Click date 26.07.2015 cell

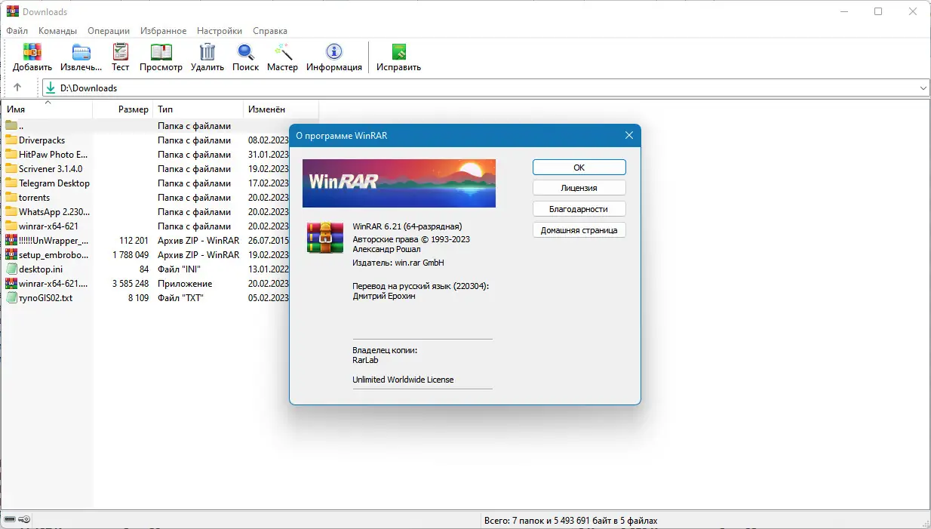click(x=269, y=241)
